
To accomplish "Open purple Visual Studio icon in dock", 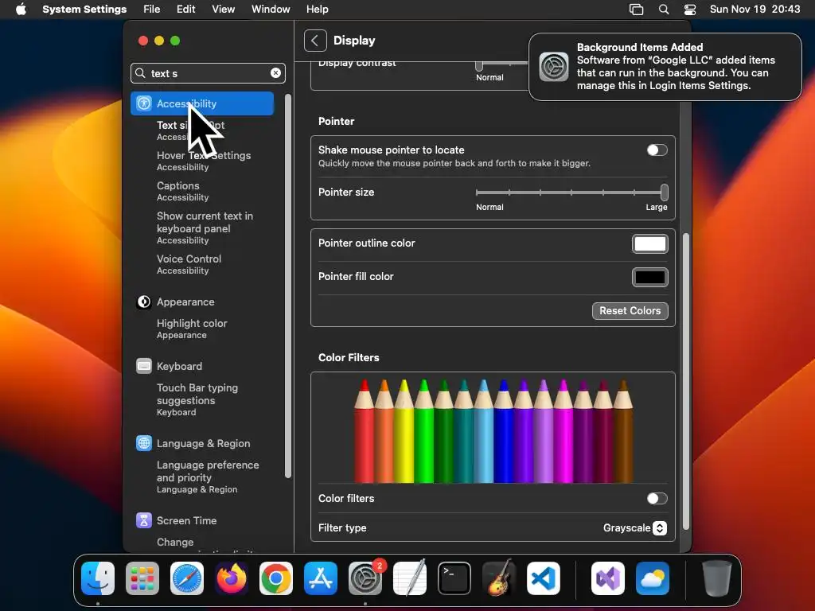I will point(608,578).
